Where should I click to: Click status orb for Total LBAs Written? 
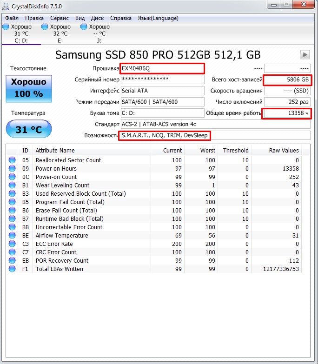[x=12, y=269]
